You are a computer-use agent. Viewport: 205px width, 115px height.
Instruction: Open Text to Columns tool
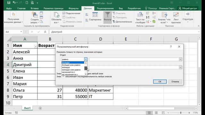click(x=140, y=18)
